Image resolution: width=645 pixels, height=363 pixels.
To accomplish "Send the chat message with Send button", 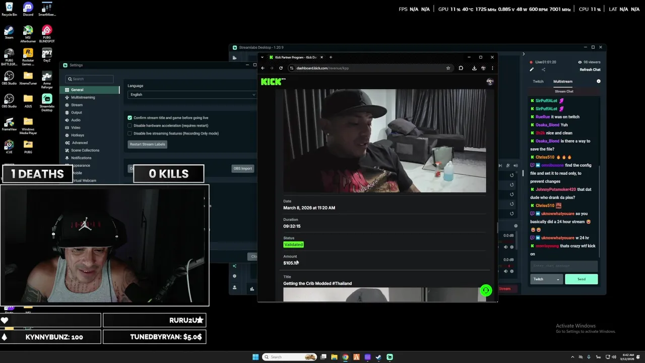I will click(x=582, y=279).
